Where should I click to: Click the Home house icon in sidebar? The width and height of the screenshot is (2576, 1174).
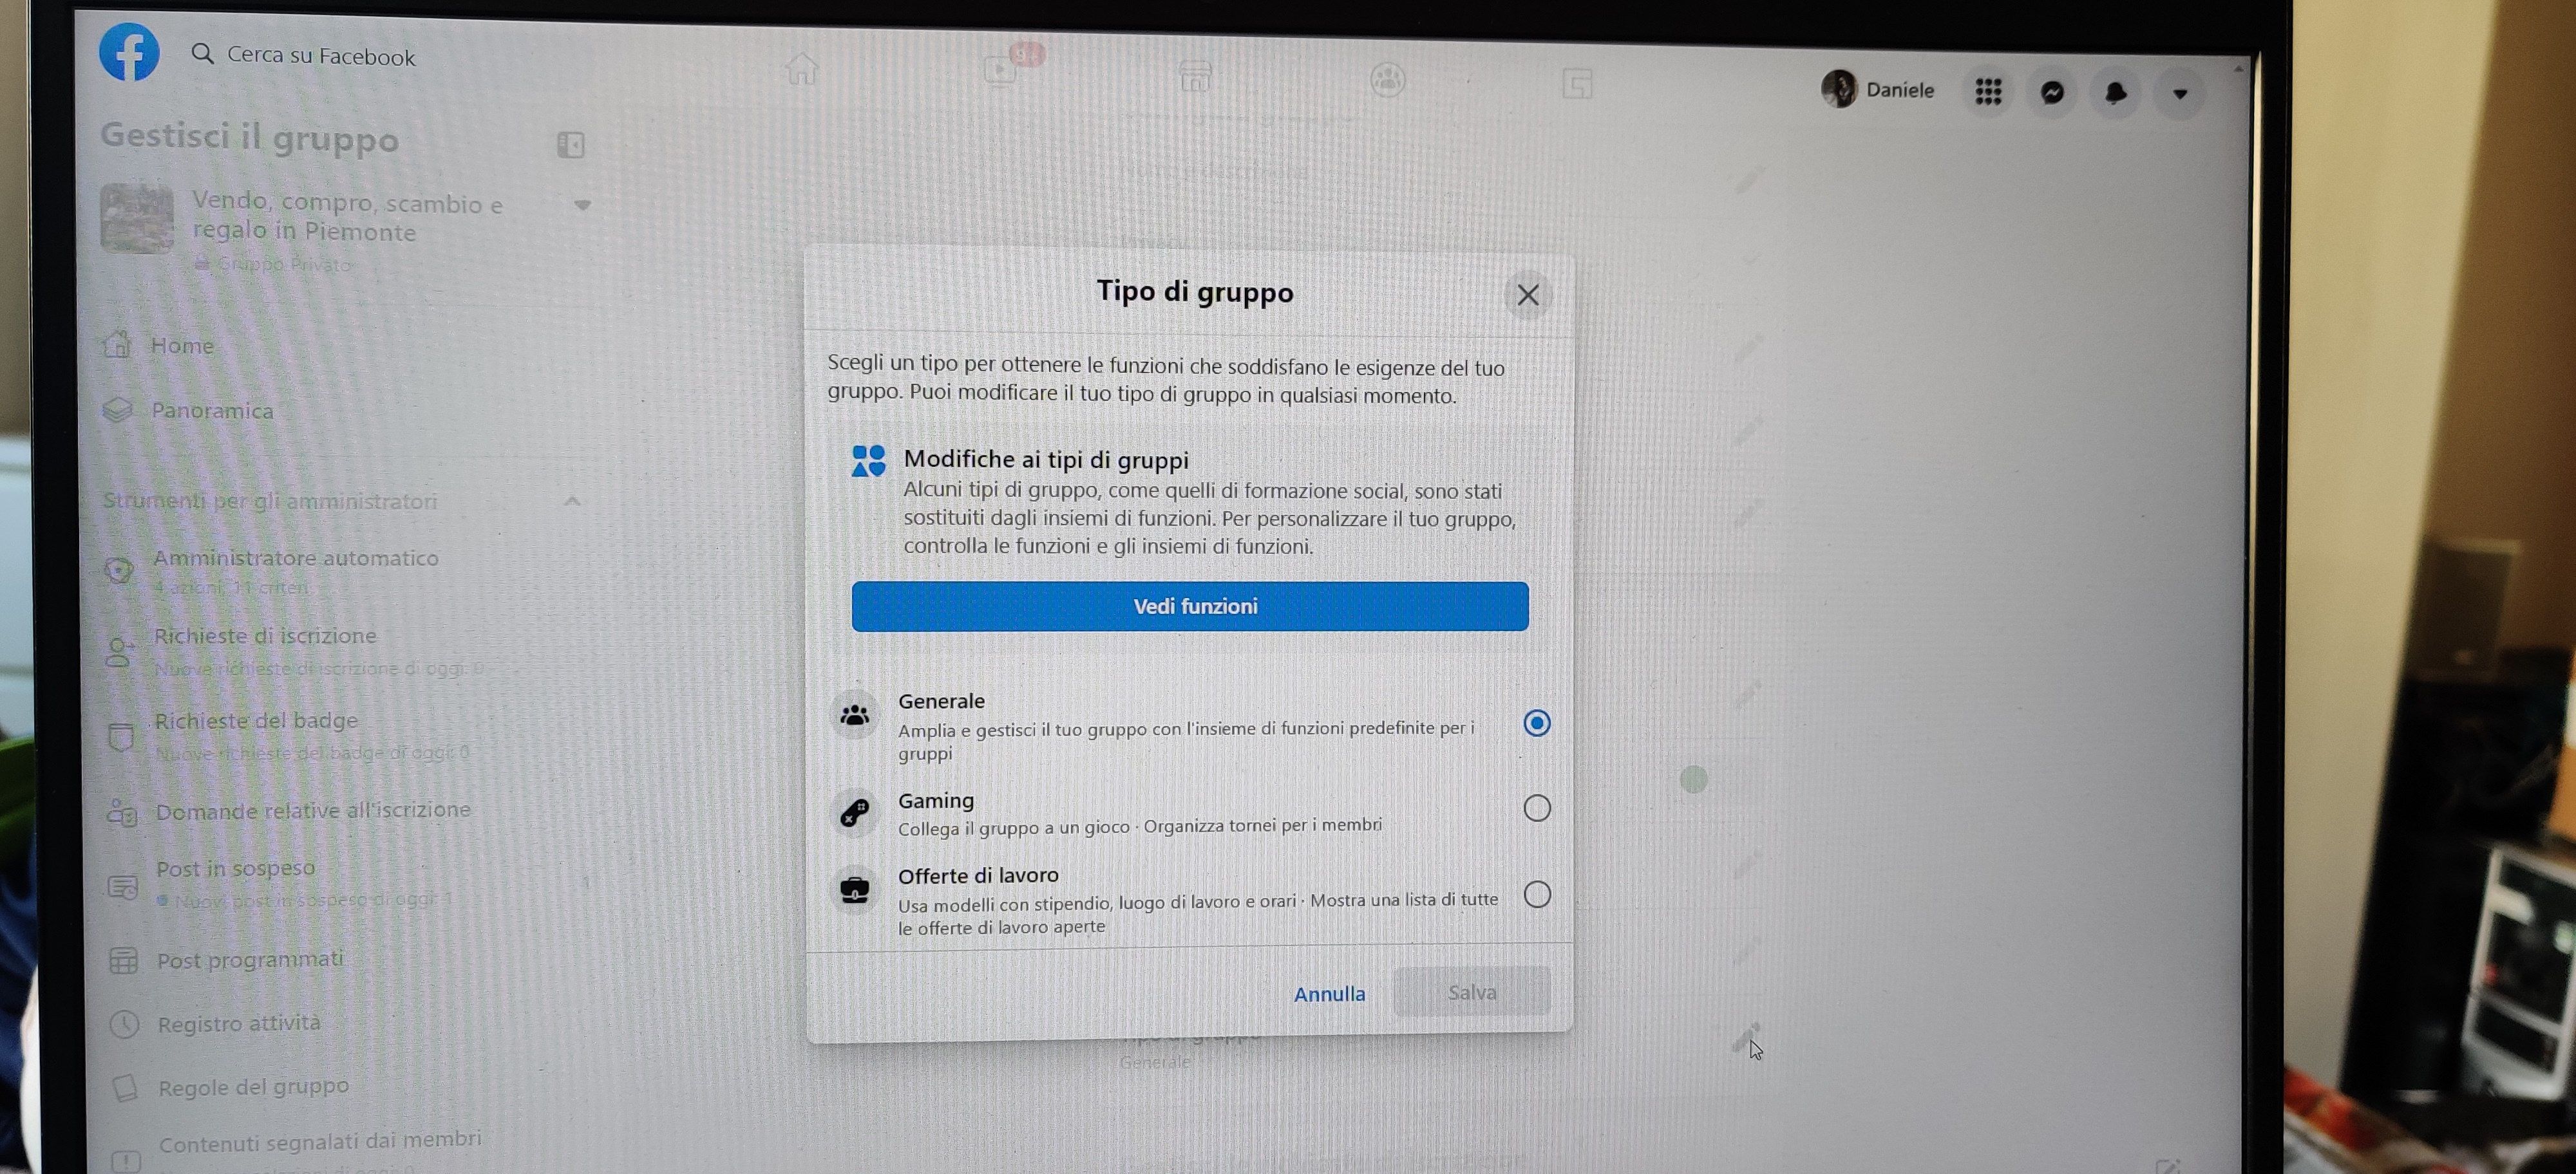[117, 345]
